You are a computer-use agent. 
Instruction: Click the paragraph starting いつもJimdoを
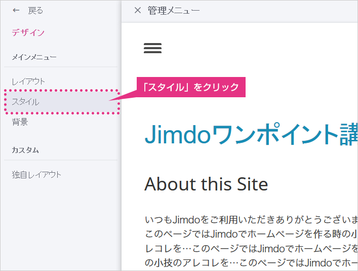point(251,241)
